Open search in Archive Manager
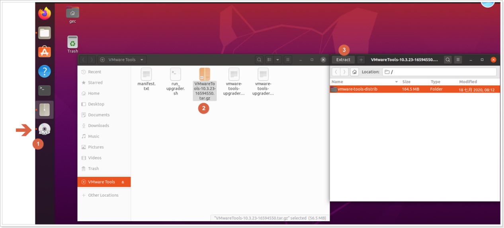This screenshot has width=504, height=228. point(448,60)
